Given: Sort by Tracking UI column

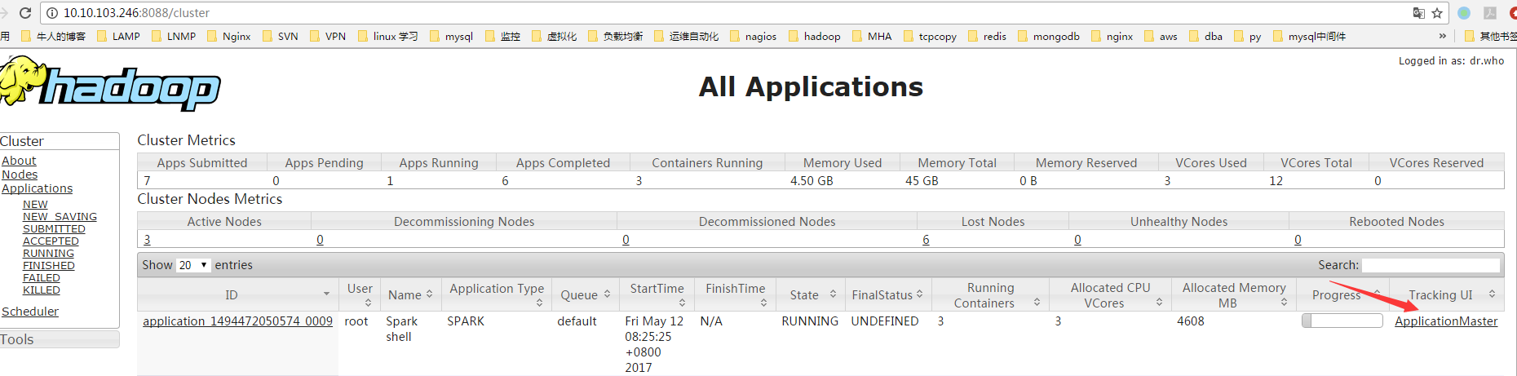Looking at the screenshot, I should click(x=1447, y=294).
